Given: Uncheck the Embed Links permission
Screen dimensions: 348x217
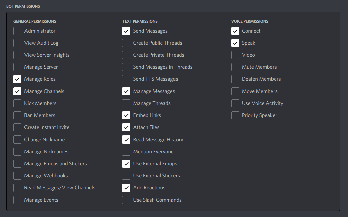Looking at the screenshot, I should (x=126, y=115).
